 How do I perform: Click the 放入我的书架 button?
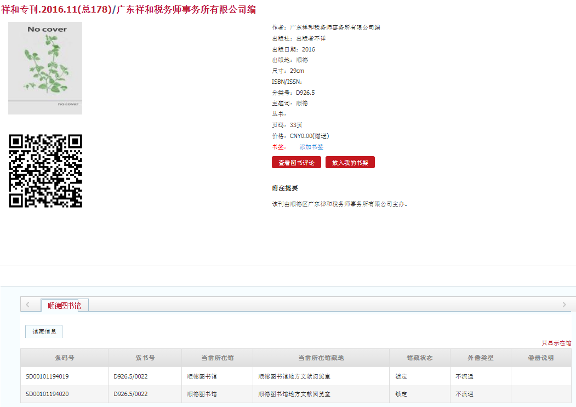350,162
